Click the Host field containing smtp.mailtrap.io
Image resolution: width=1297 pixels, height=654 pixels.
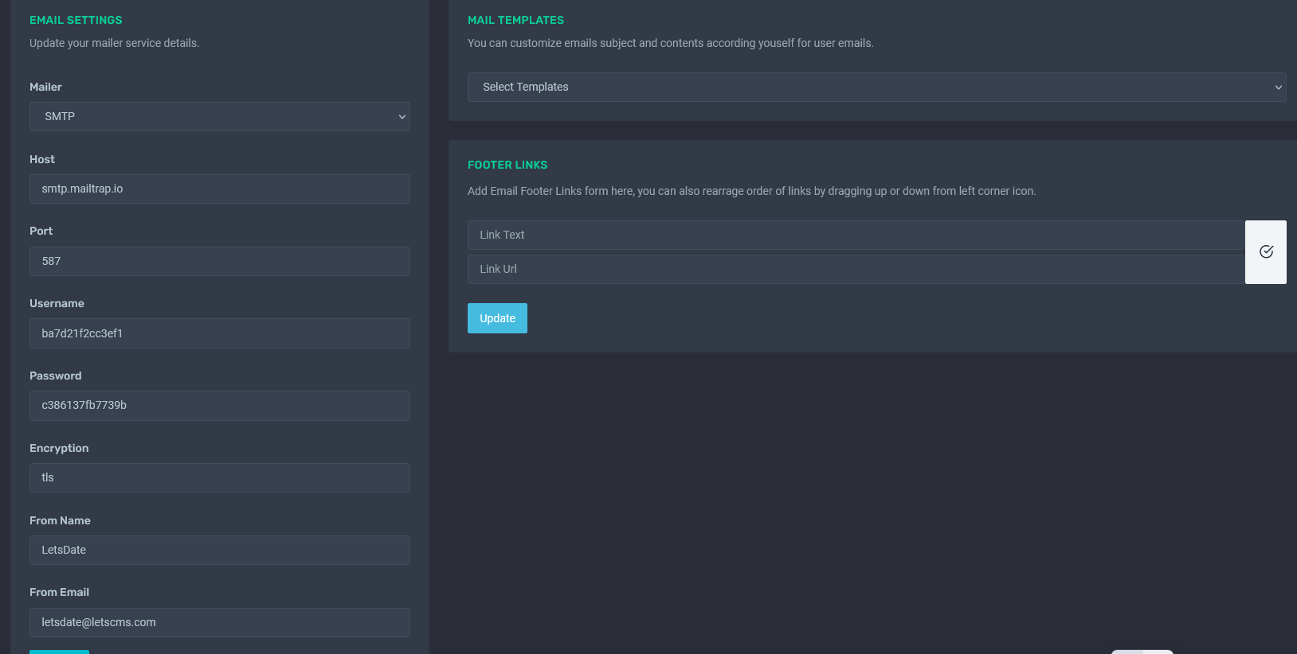tap(219, 189)
